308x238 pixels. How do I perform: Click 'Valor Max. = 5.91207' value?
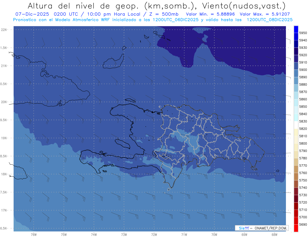[x=265, y=14]
